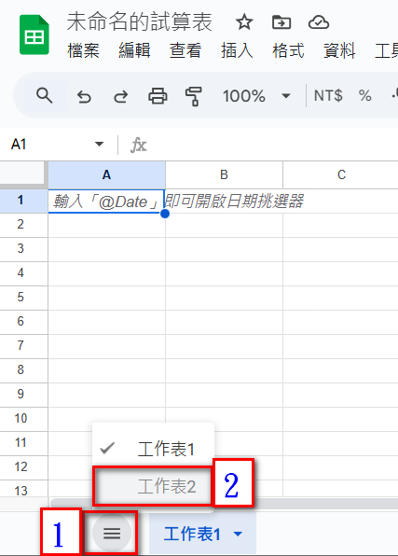Select 工作表2 in the sheet list popup
This screenshot has height=556, width=398.
(x=153, y=486)
